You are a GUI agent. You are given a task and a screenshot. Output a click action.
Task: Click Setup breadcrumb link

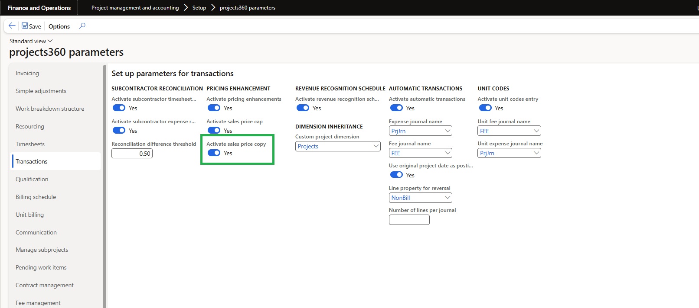click(x=199, y=8)
